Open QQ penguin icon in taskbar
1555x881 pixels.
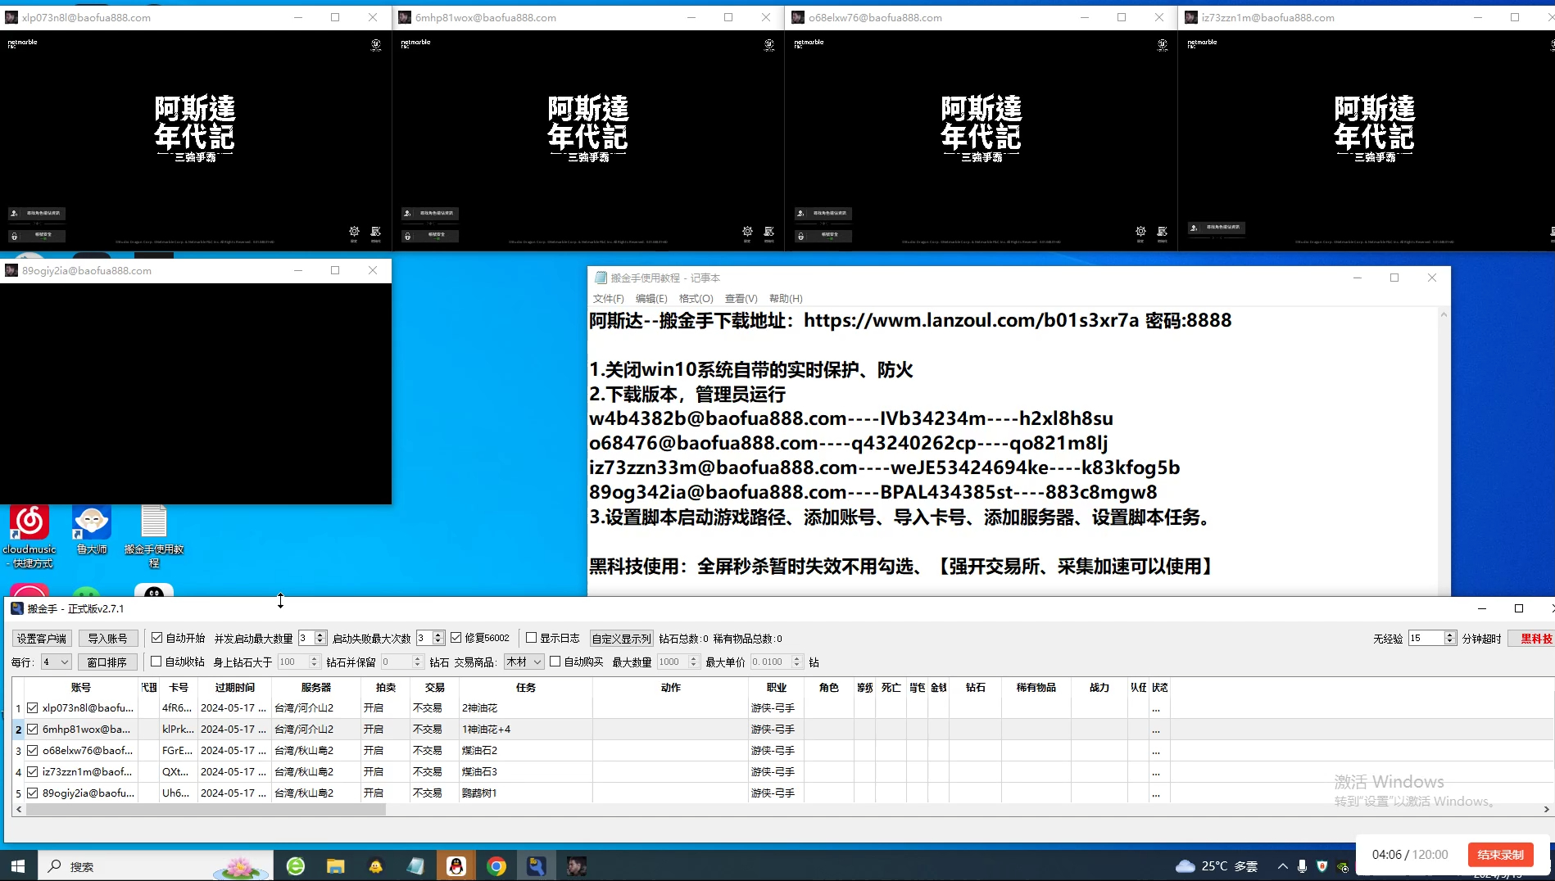coord(456,865)
